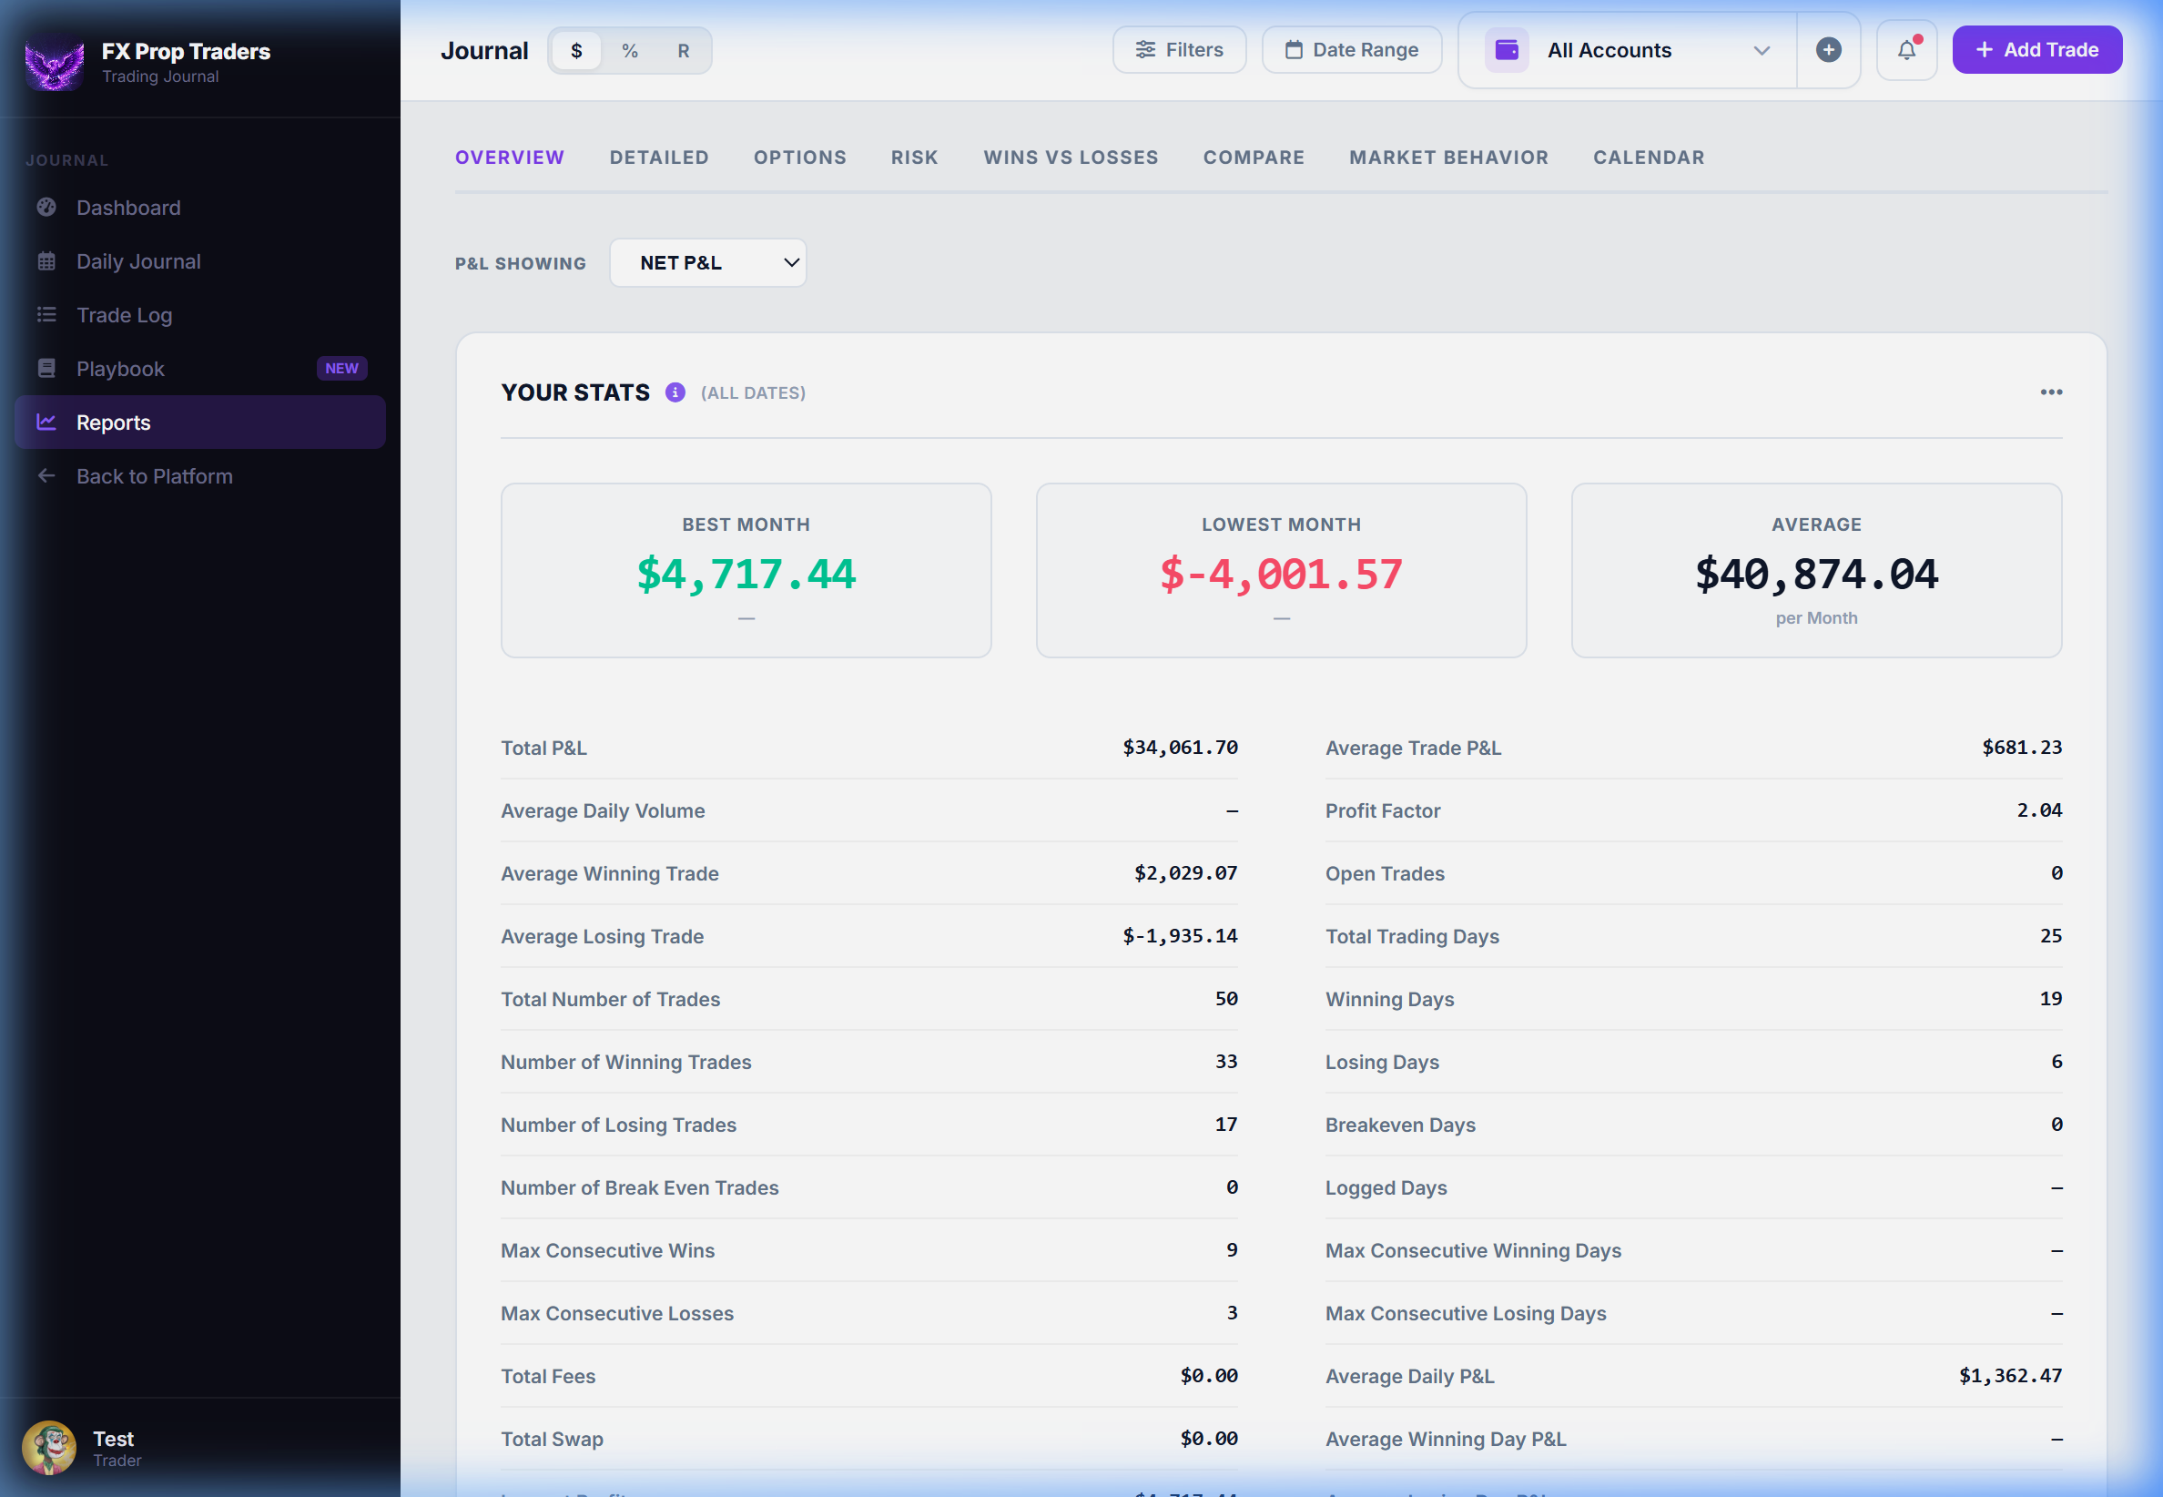Click the Total Swap label
The image size is (2163, 1497).
point(553,1439)
